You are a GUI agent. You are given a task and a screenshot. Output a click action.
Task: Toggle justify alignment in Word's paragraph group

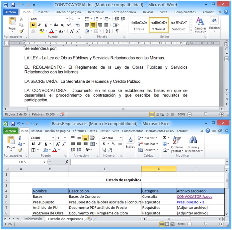106,25
